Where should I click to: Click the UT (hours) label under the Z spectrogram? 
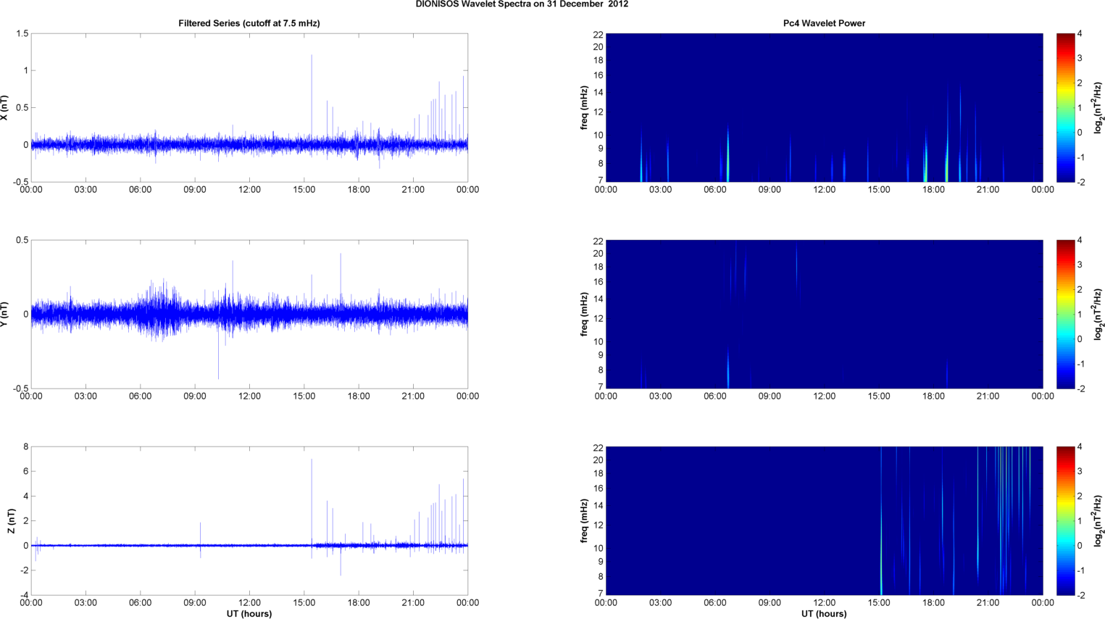824,614
